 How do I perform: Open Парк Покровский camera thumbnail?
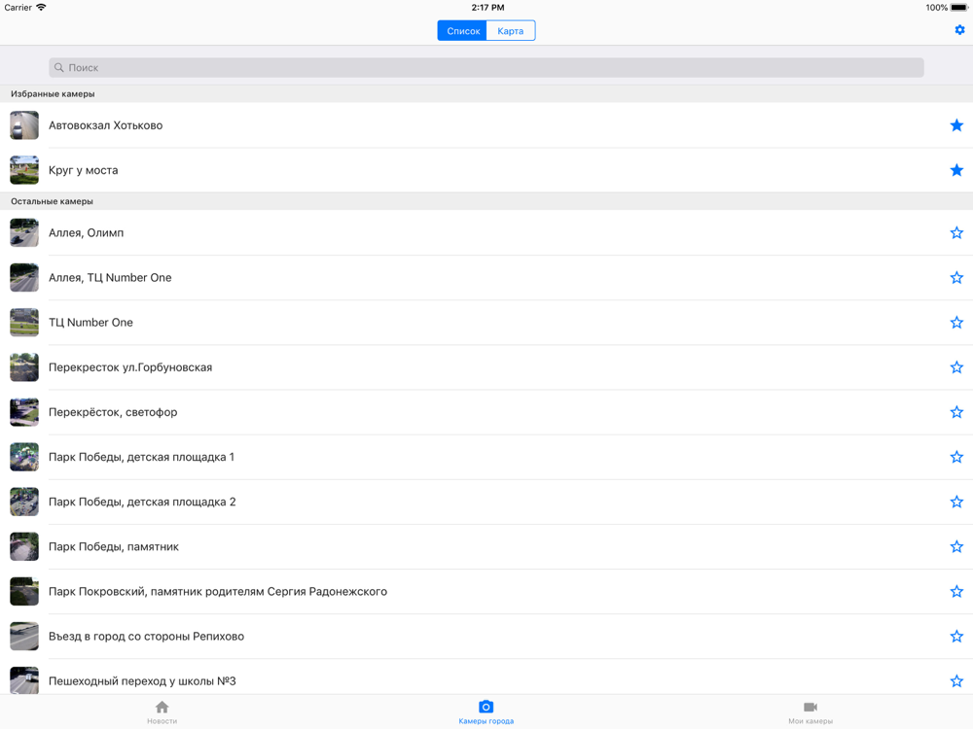24,591
